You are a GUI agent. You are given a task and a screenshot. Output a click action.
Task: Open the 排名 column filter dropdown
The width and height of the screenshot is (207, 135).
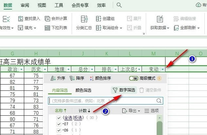tap(115, 69)
